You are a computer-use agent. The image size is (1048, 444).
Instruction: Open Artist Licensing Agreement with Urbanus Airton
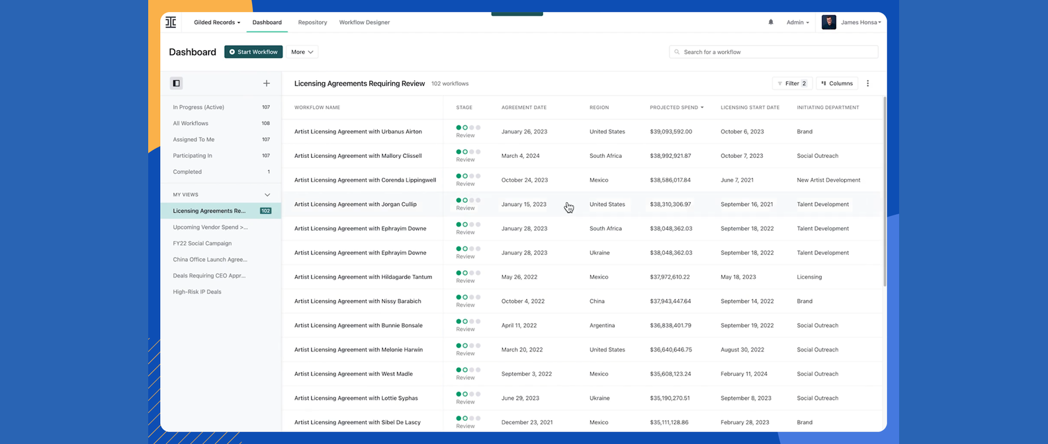tap(358, 131)
